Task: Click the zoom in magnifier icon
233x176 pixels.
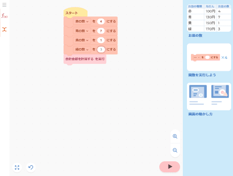Action: pyautogui.click(x=175, y=136)
